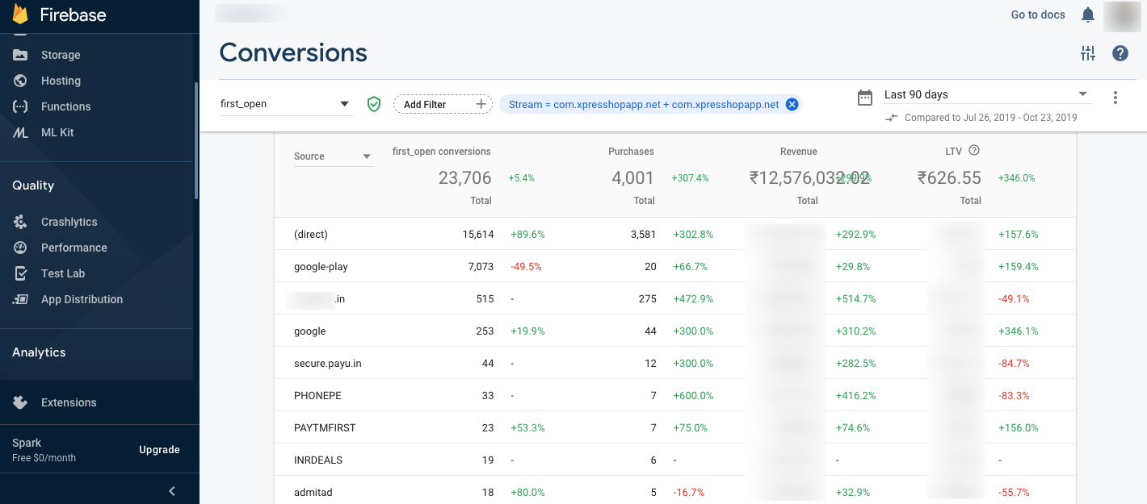Image resolution: width=1147 pixels, height=504 pixels.
Task: Click the Conversions page title
Action: pyautogui.click(x=293, y=52)
